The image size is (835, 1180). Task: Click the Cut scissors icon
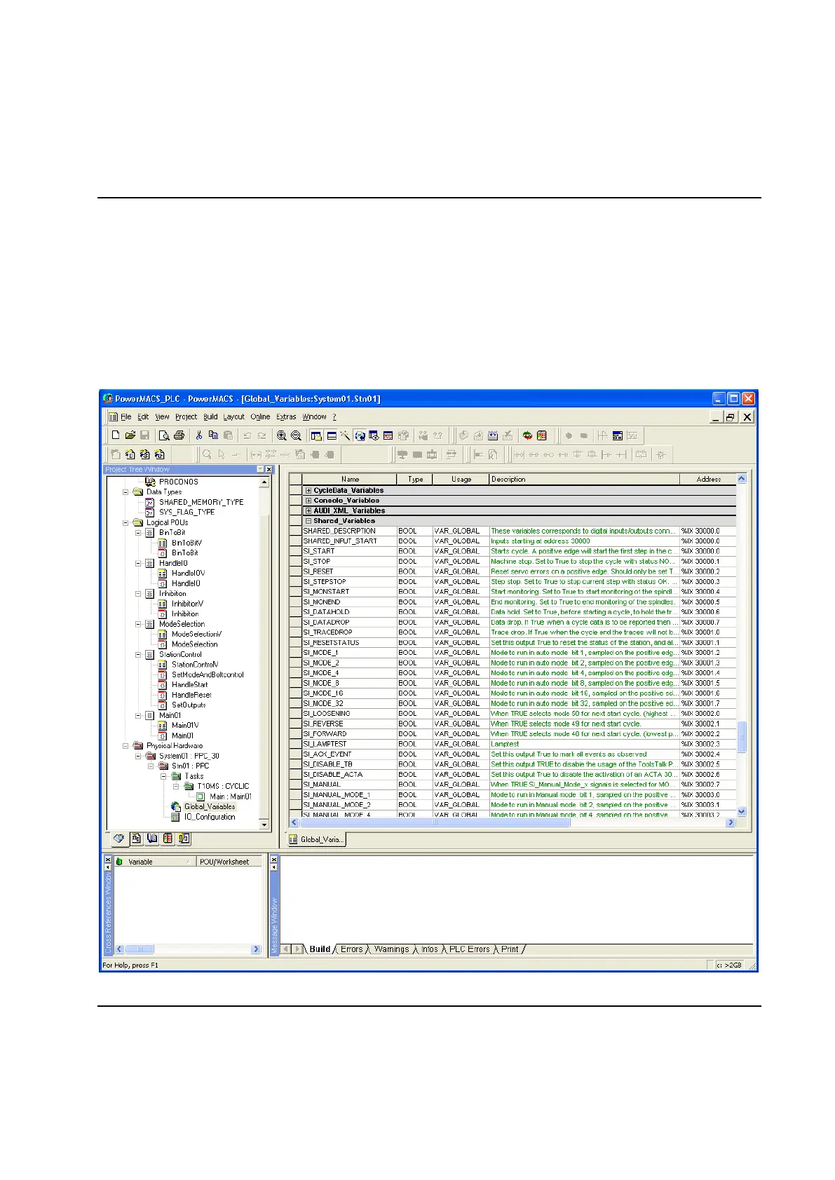pos(199,435)
